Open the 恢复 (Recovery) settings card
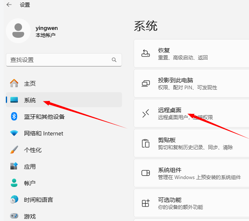249x221 pixels. tap(191, 54)
